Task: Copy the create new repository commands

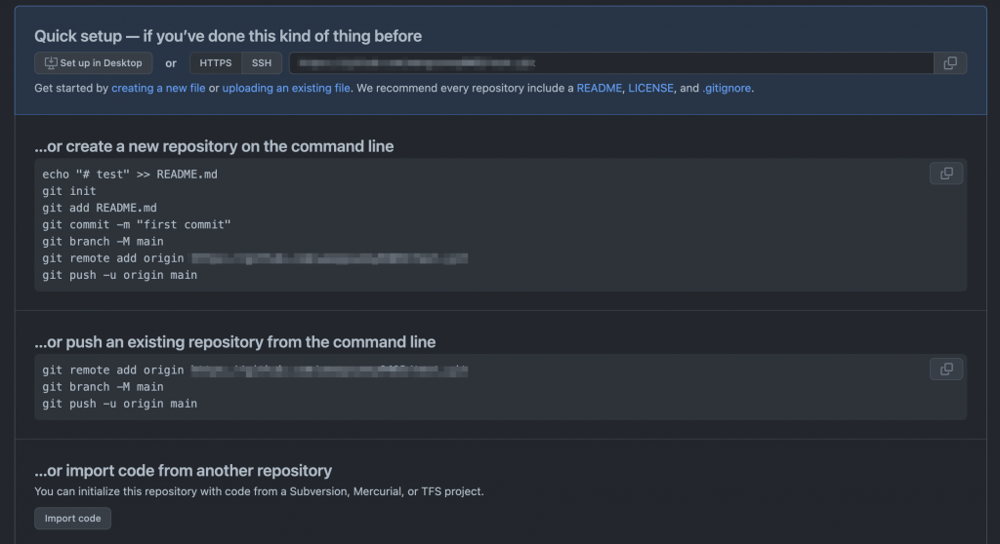Action: [946, 174]
